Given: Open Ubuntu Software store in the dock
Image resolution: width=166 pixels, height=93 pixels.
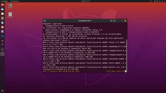Looking at the screenshot, I should click(2, 27).
